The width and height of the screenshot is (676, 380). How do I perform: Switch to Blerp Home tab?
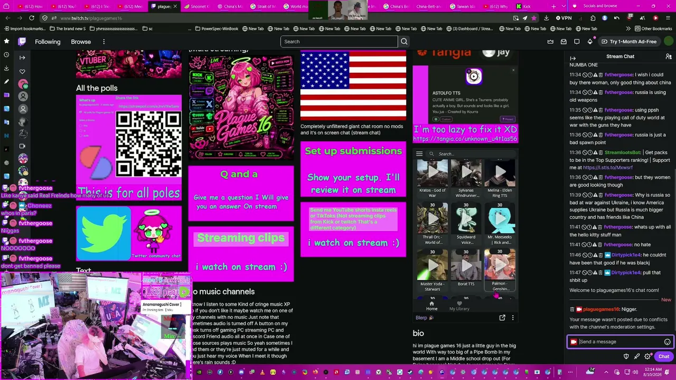(x=431, y=306)
